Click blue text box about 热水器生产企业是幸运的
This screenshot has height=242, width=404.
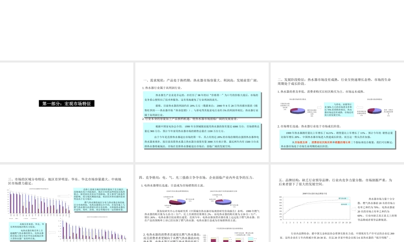(202, 105)
